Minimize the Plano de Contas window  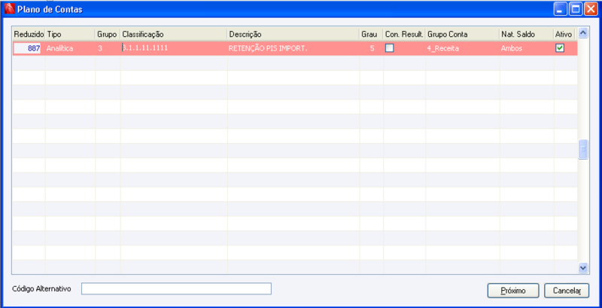(x=560, y=9)
